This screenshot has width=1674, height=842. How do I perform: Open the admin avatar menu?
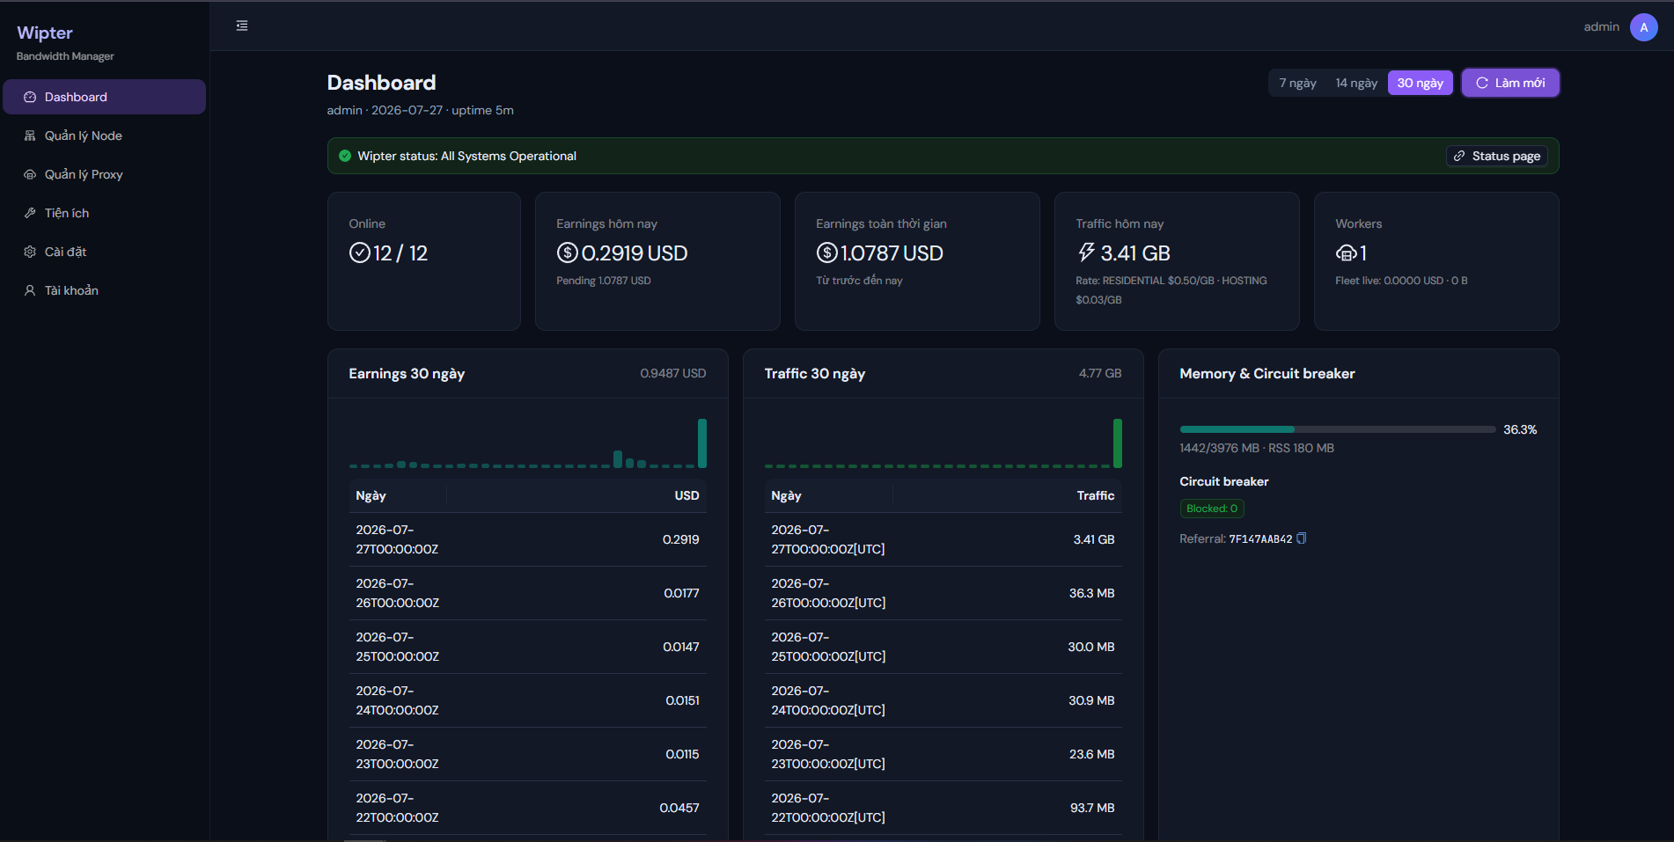coord(1643,27)
